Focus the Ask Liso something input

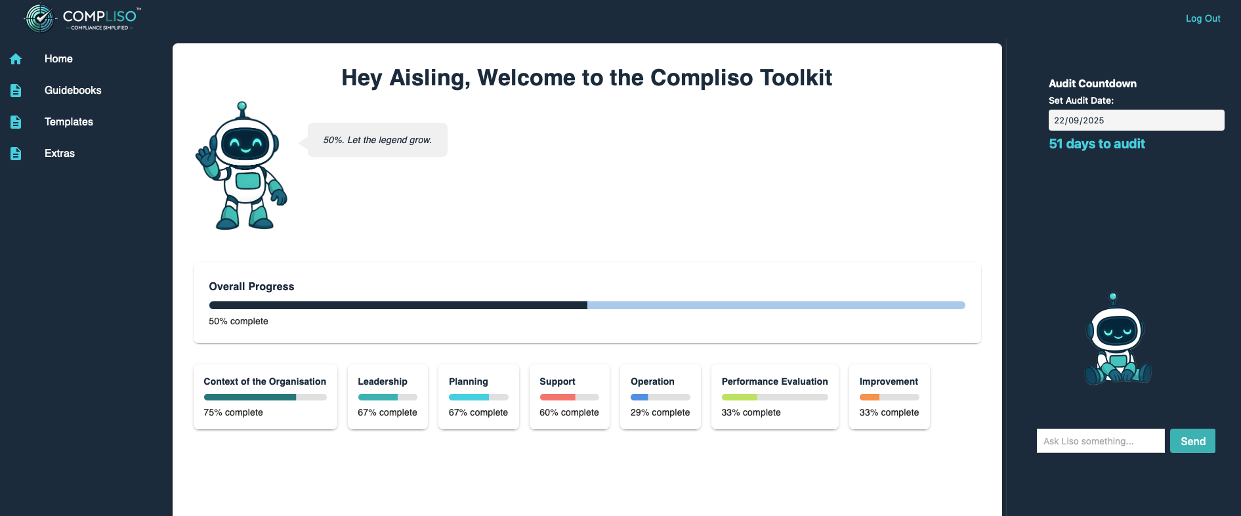pyautogui.click(x=1101, y=441)
